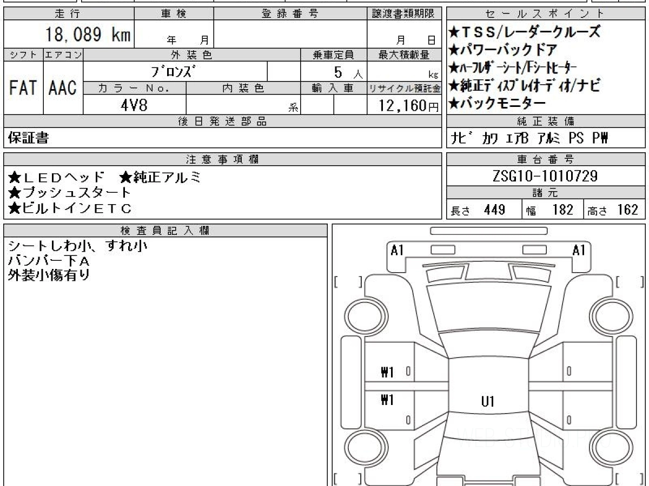Image resolution: width=649 pixels, height=486 pixels.
Task: Select the height value 162
Action: (627, 210)
